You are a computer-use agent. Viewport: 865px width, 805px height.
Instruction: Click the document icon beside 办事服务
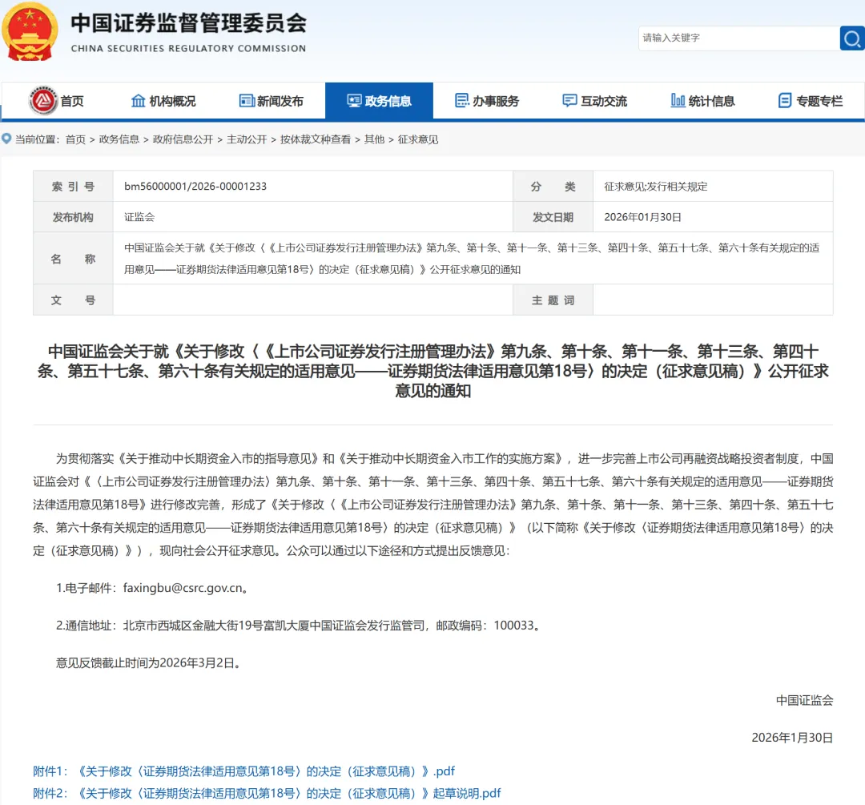coord(462,100)
